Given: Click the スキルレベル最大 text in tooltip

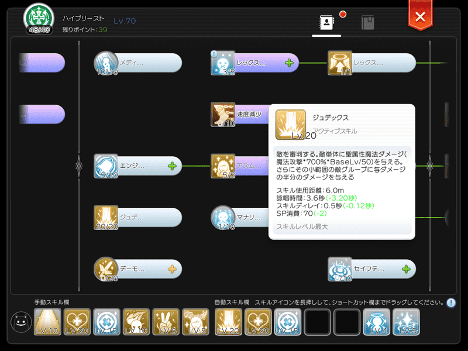Looking at the screenshot, I should [x=302, y=227].
